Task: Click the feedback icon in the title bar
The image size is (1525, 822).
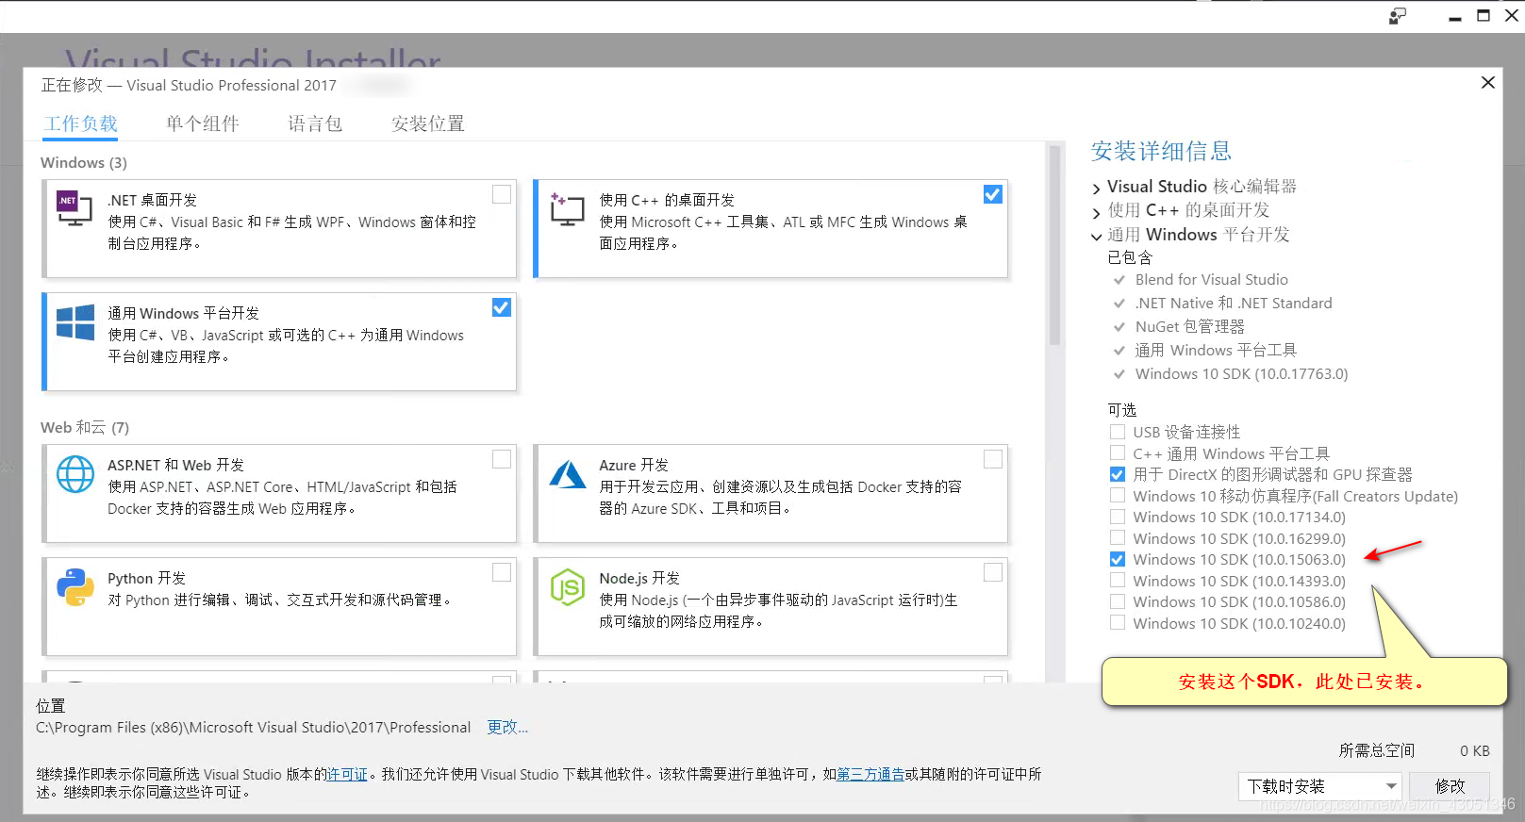Action: tap(1398, 16)
